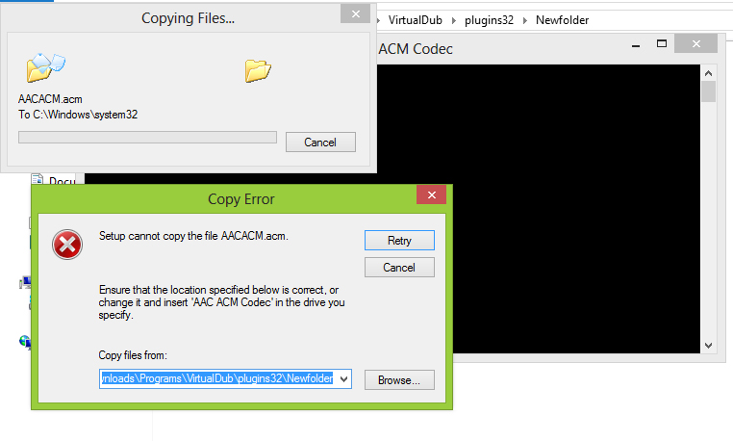Click the globe network icon at left edge
Screen dimensions: 733x441
coord(25,342)
